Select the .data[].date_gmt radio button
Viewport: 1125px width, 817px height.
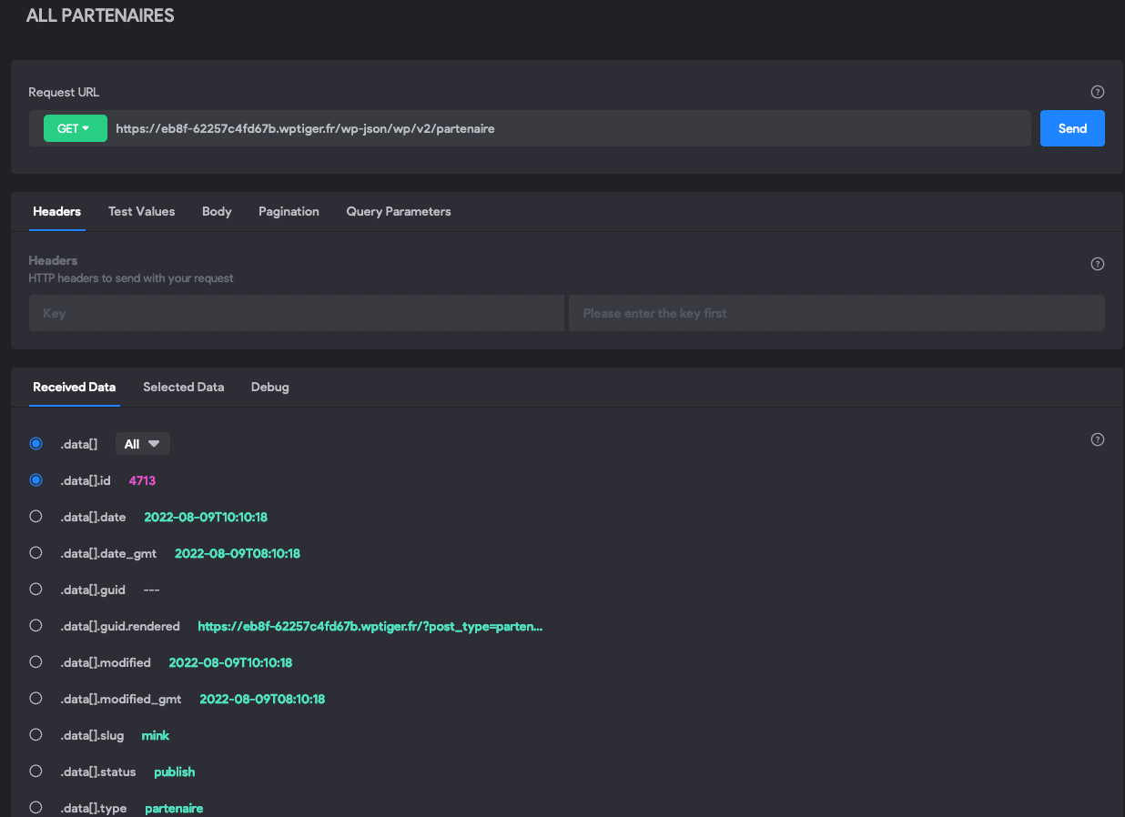point(36,553)
